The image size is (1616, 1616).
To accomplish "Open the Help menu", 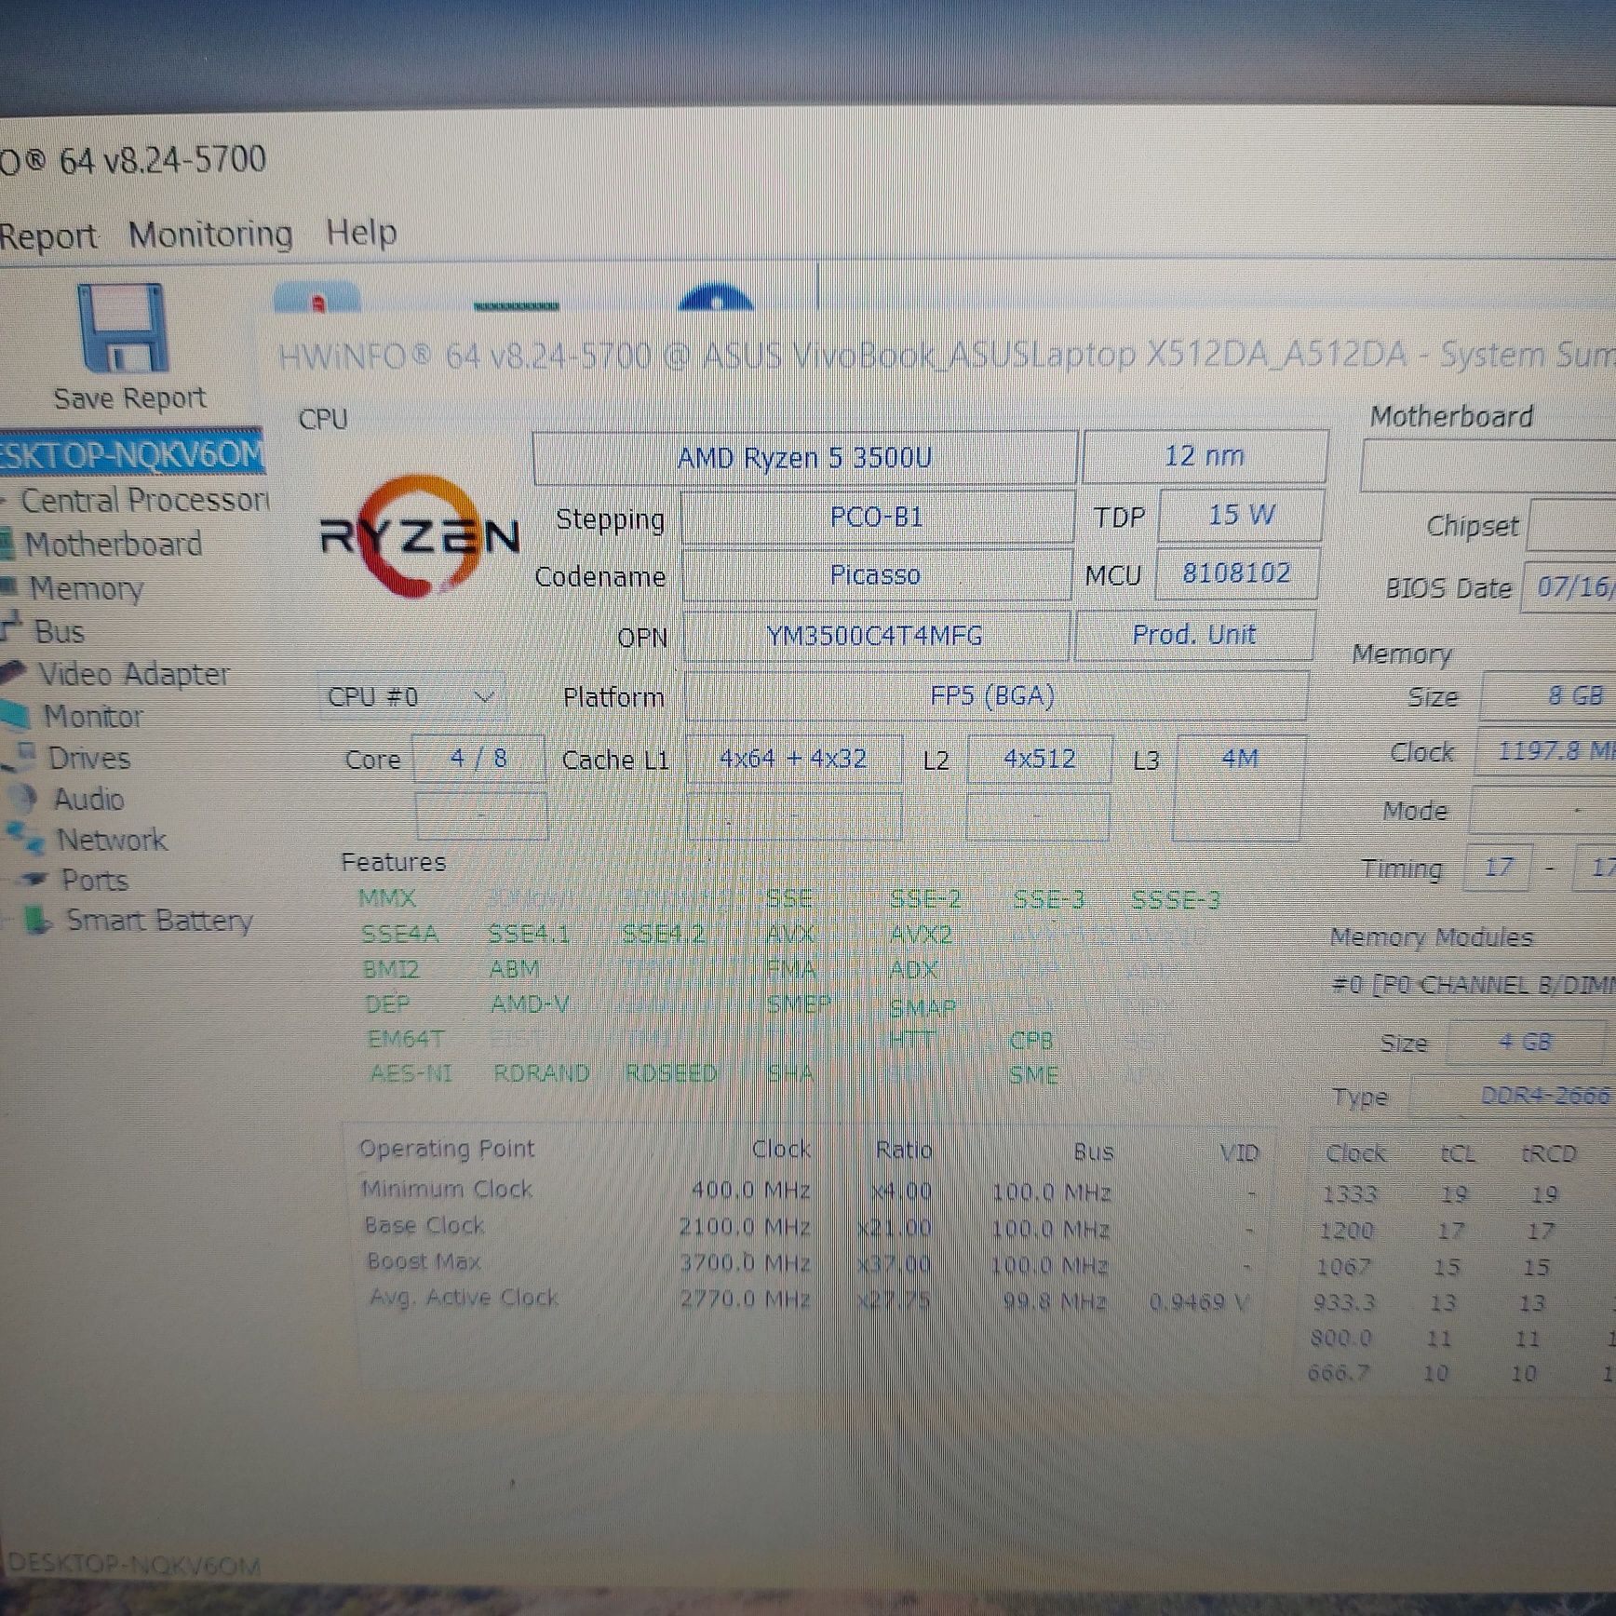I will pyautogui.click(x=361, y=232).
